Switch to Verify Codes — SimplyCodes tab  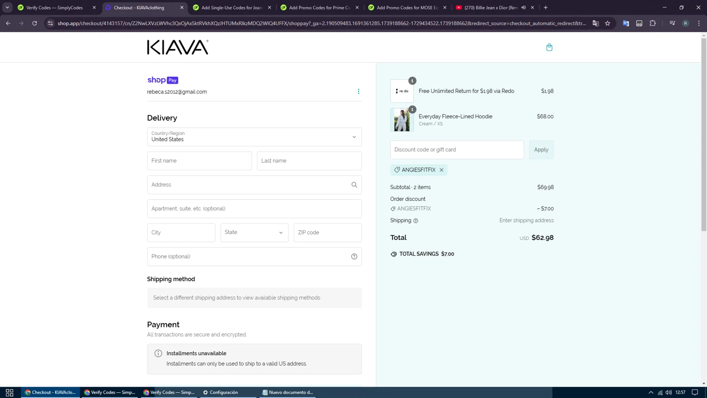click(56, 8)
